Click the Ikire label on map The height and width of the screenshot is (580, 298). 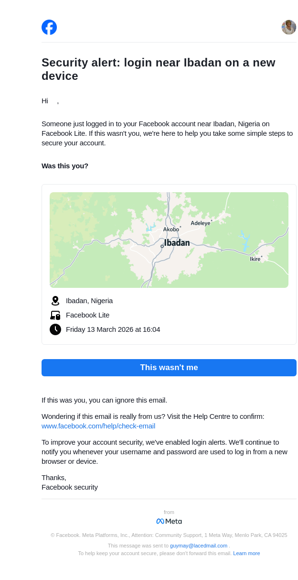coord(255,259)
